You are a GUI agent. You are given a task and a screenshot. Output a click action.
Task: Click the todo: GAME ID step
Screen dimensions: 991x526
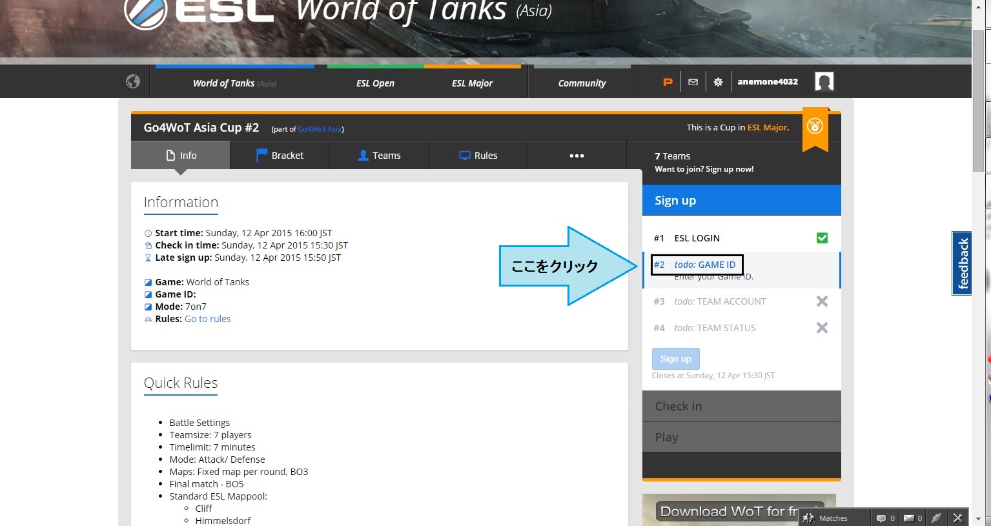[x=704, y=265]
